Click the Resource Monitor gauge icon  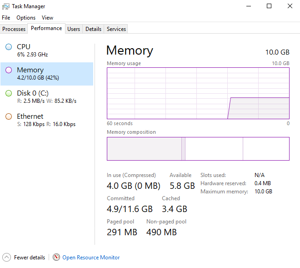click(56, 257)
